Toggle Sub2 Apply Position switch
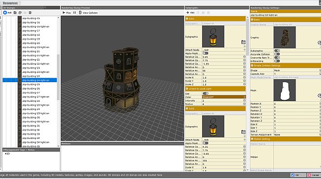Viewport: 321px width, 179px height. pos(205,143)
